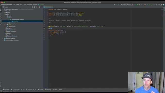Viewport: 165px width, 93px height.
Task: Select .gitignore file in tree
Action: coord(9,28)
